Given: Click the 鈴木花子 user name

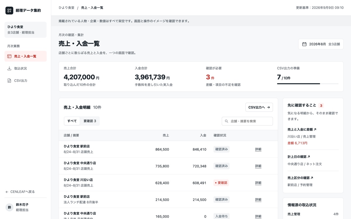Looking at the screenshot, I should click(22, 205).
